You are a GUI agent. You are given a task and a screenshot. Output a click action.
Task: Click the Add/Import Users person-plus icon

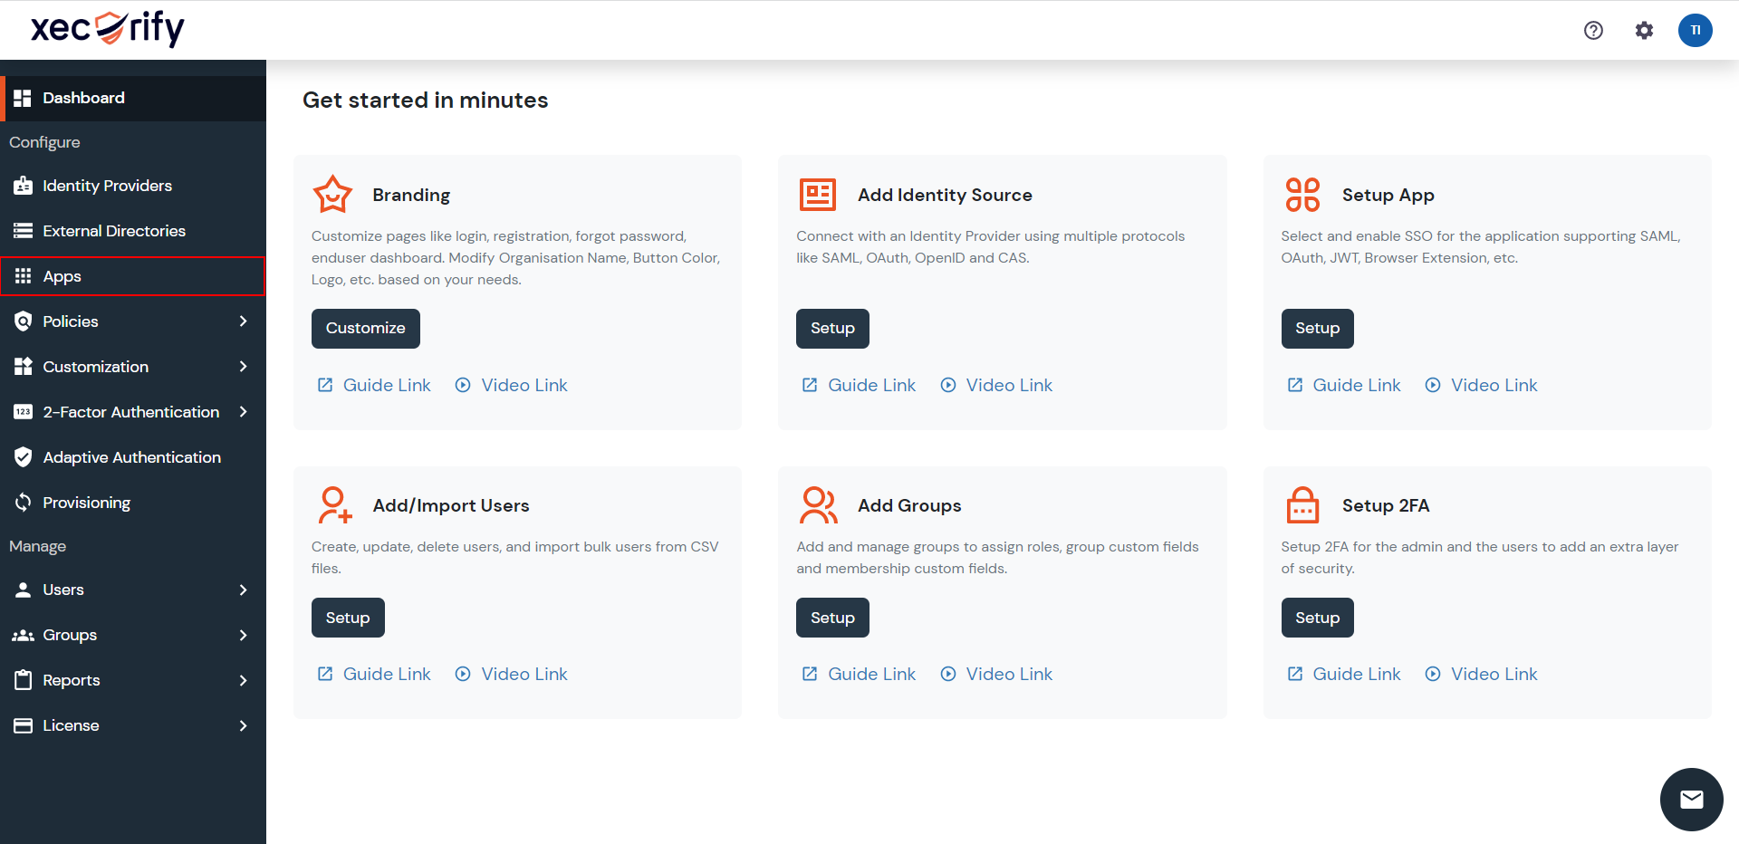click(x=334, y=505)
